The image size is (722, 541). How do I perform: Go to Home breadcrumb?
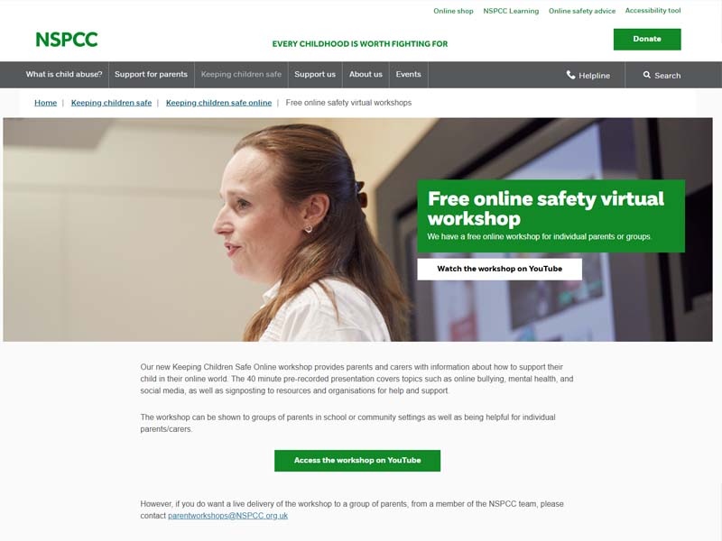pyautogui.click(x=46, y=103)
